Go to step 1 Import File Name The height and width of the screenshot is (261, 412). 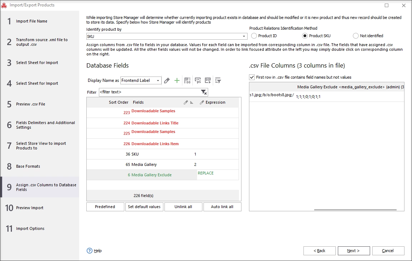pos(40,21)
